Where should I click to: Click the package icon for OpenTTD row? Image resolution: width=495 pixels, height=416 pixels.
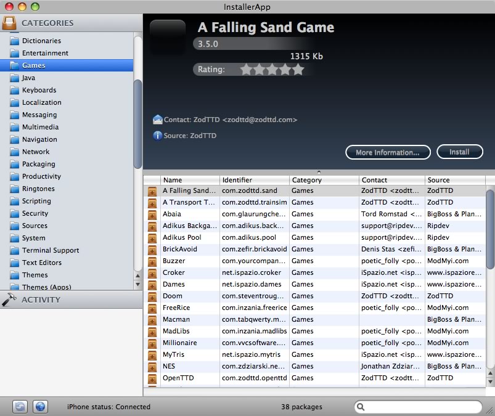tap(152, 378)
